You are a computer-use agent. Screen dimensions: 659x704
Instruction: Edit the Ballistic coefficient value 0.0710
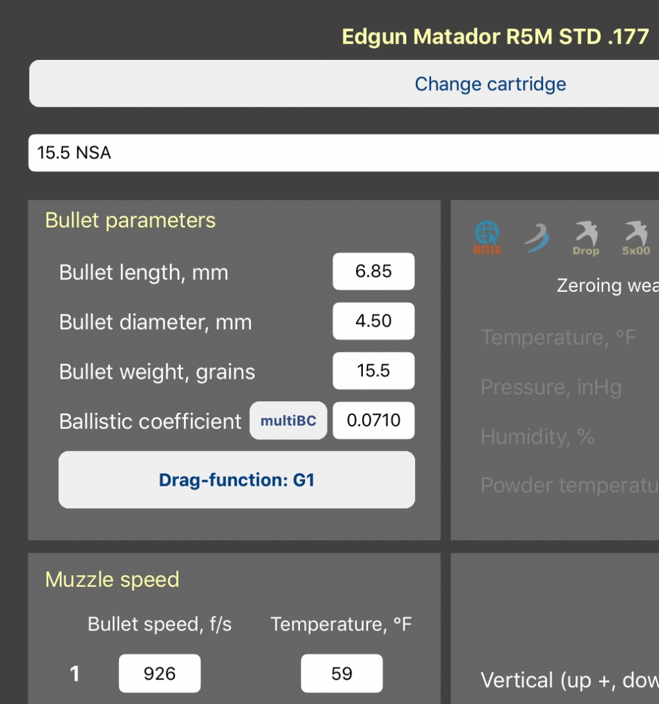[x=374, y=420]
